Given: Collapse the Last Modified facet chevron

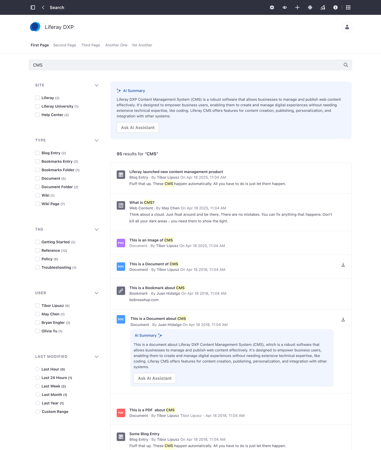Looking at the screenshot, I should [x=97, y=357].
